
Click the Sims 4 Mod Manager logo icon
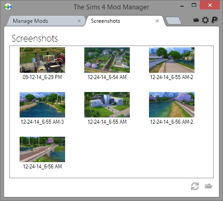[8, 7]
